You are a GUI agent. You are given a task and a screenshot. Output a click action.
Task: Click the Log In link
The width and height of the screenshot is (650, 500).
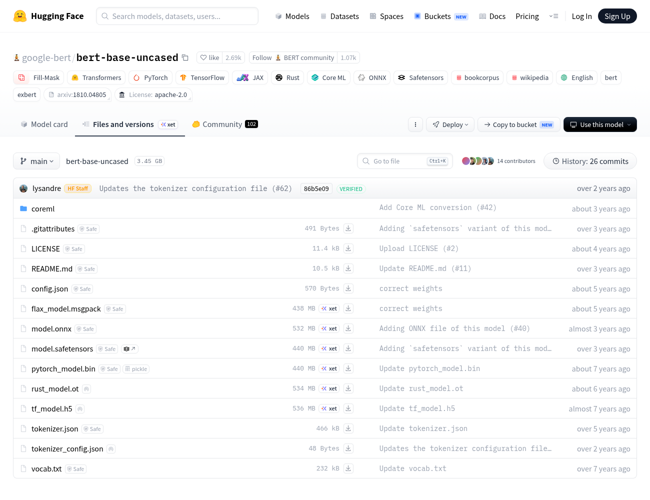pyautogui.click(x=581, y=16)
